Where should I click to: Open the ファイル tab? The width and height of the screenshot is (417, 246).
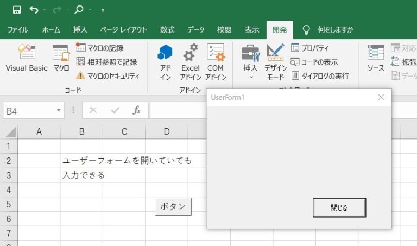[17, 29]
